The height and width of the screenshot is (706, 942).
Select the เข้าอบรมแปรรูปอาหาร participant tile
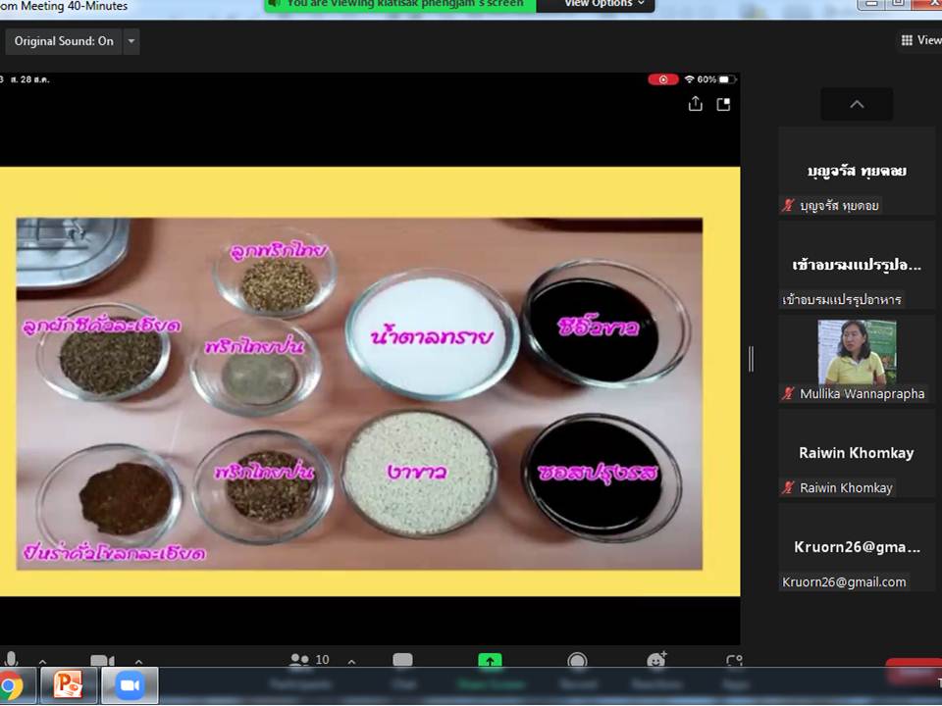click(857, 266)
